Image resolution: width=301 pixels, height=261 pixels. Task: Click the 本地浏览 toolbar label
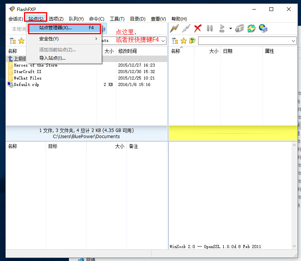point(19,29)
